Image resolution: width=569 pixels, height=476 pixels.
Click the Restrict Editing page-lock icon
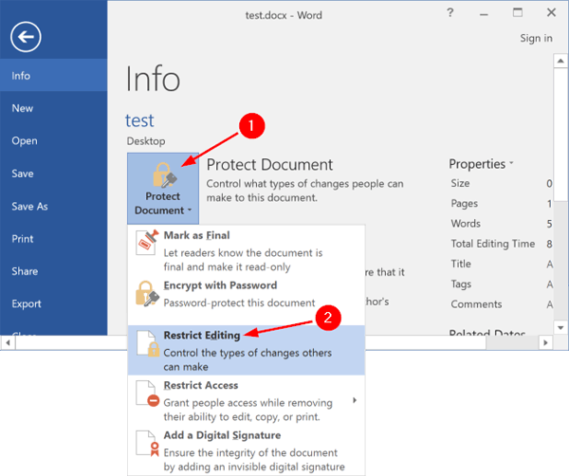point(145,345)
